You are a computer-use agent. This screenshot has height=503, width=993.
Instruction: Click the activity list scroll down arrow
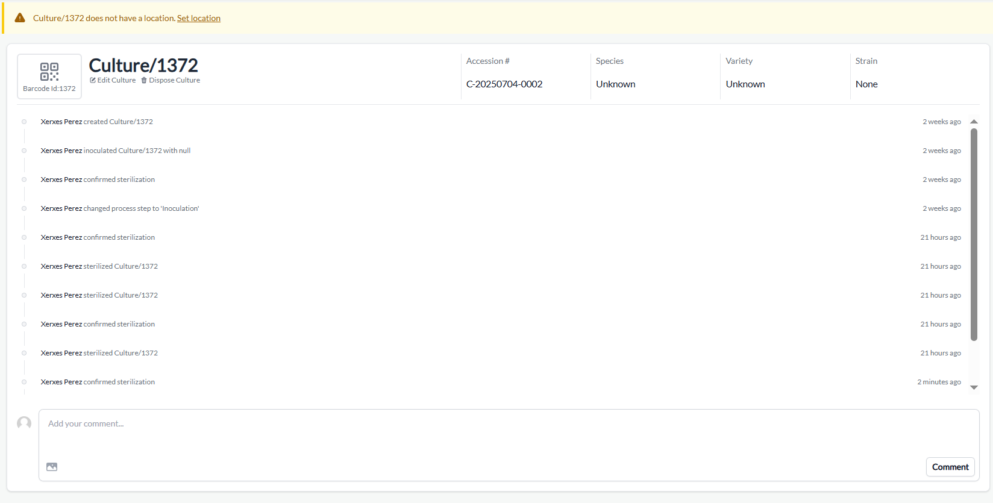pyautogui.click(x=974, y=387)
